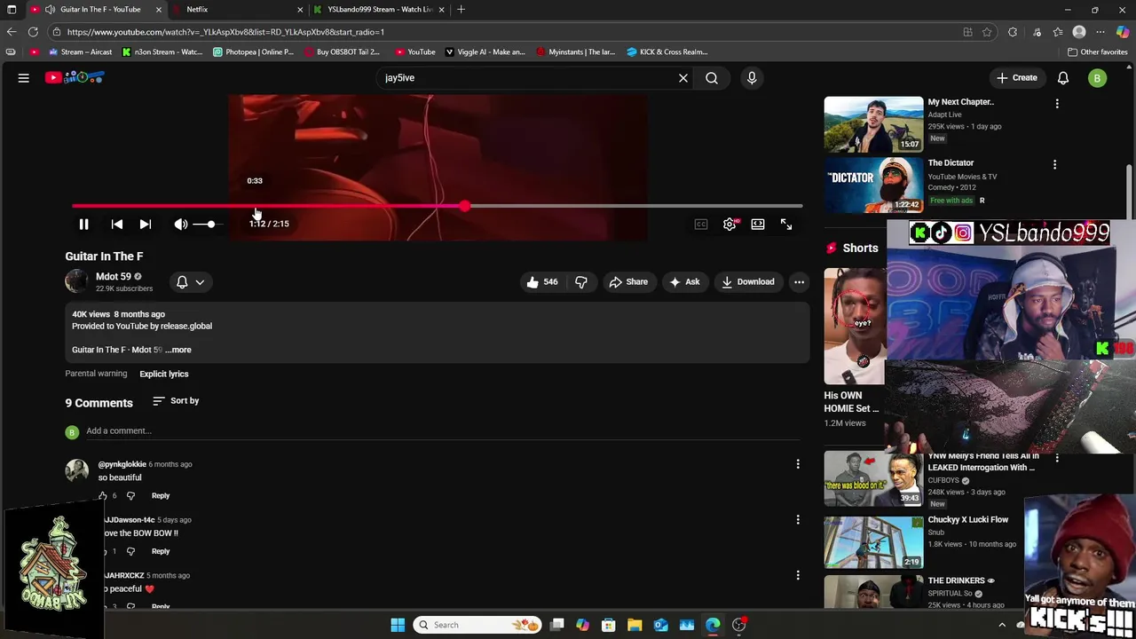Expand the description with ...more
Screen dimensions: 1136x639
click(178, 350)
